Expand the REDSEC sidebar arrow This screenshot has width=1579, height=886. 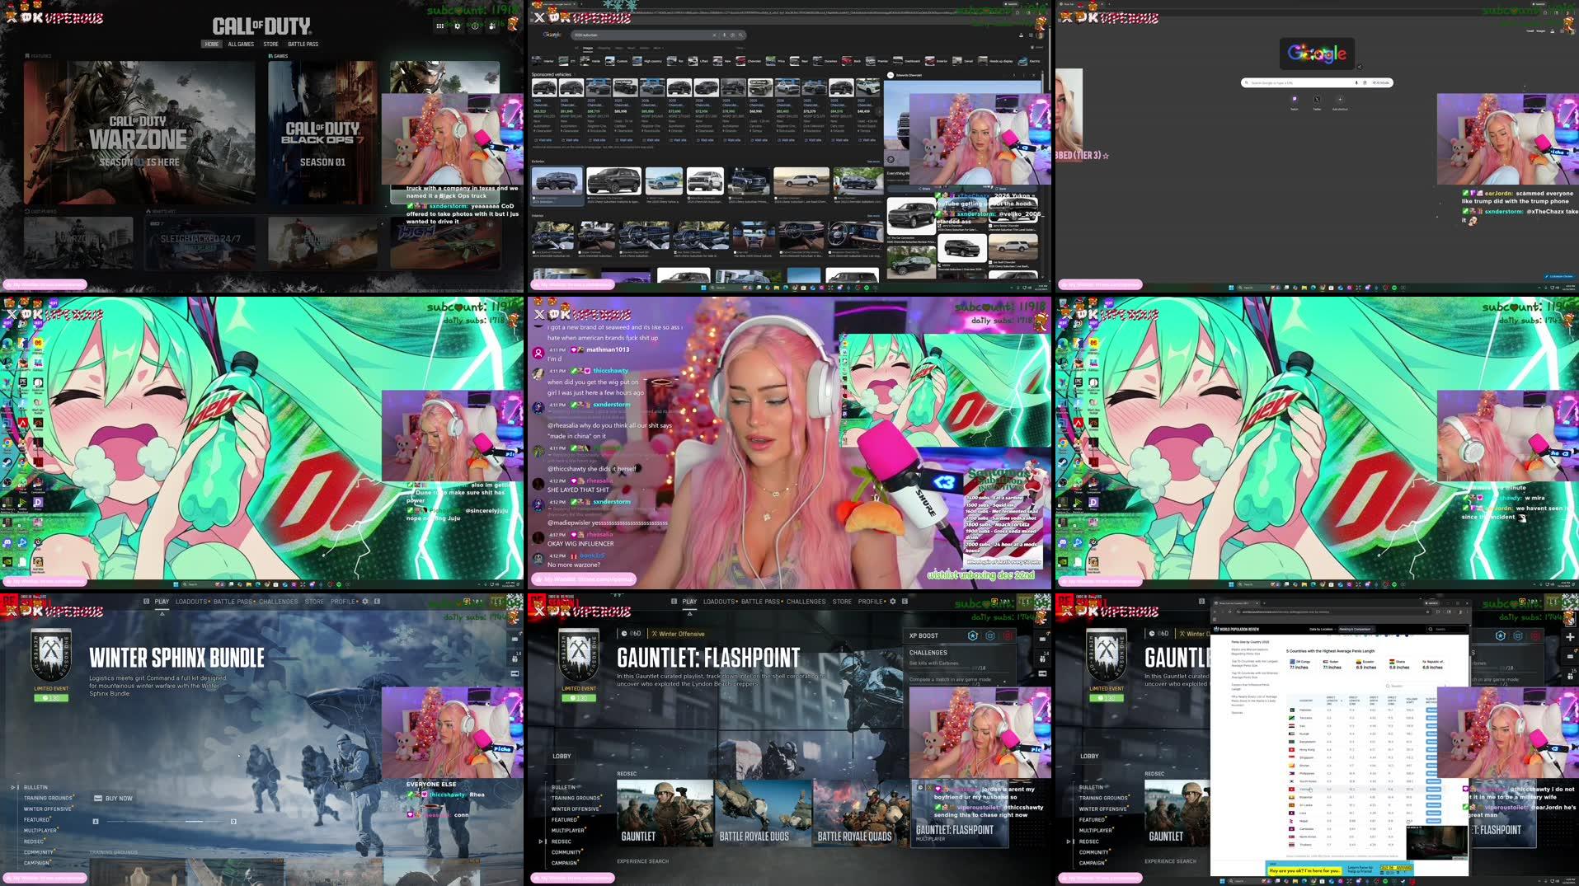pyautogui.click(x=541, y=841)
